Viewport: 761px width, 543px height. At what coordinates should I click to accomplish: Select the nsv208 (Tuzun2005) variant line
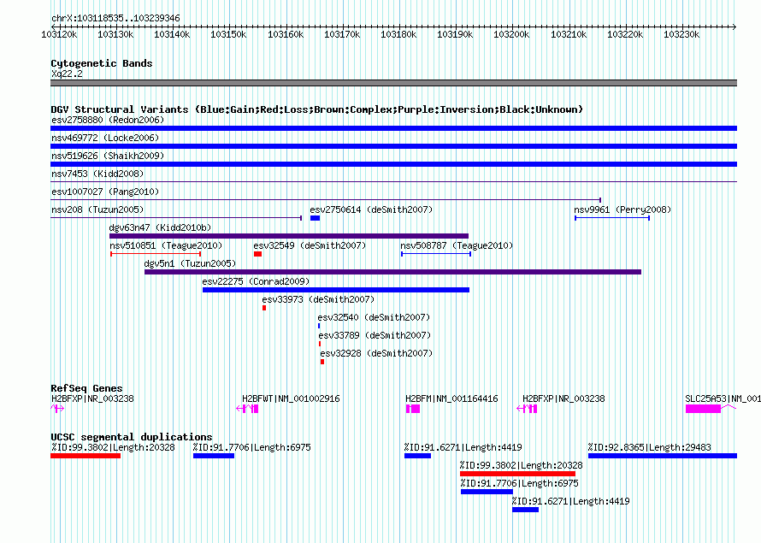point(176,218)
